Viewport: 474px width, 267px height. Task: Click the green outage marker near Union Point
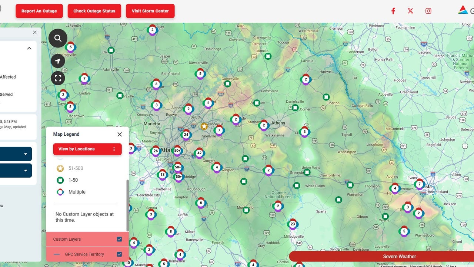point(307,172)
